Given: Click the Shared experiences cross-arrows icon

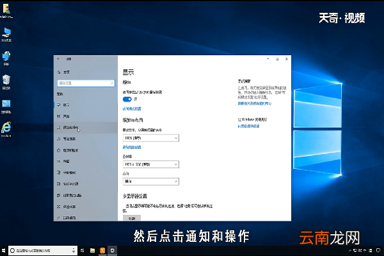Looking at the screenshot, I should 58,207.
